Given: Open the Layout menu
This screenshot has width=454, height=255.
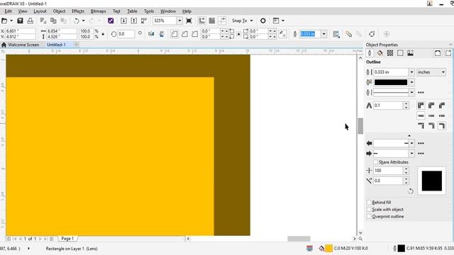Looking at the screenshot, I should coord(40,11).
